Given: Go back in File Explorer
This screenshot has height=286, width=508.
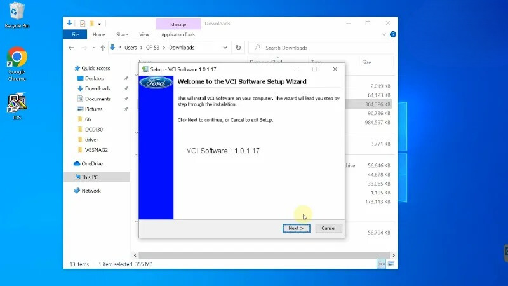Looking at the screenshot, I should [x=72, y=48].
